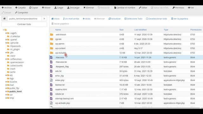Go back with Atrás
Viewport: 203px width, 114px height.
87,19
